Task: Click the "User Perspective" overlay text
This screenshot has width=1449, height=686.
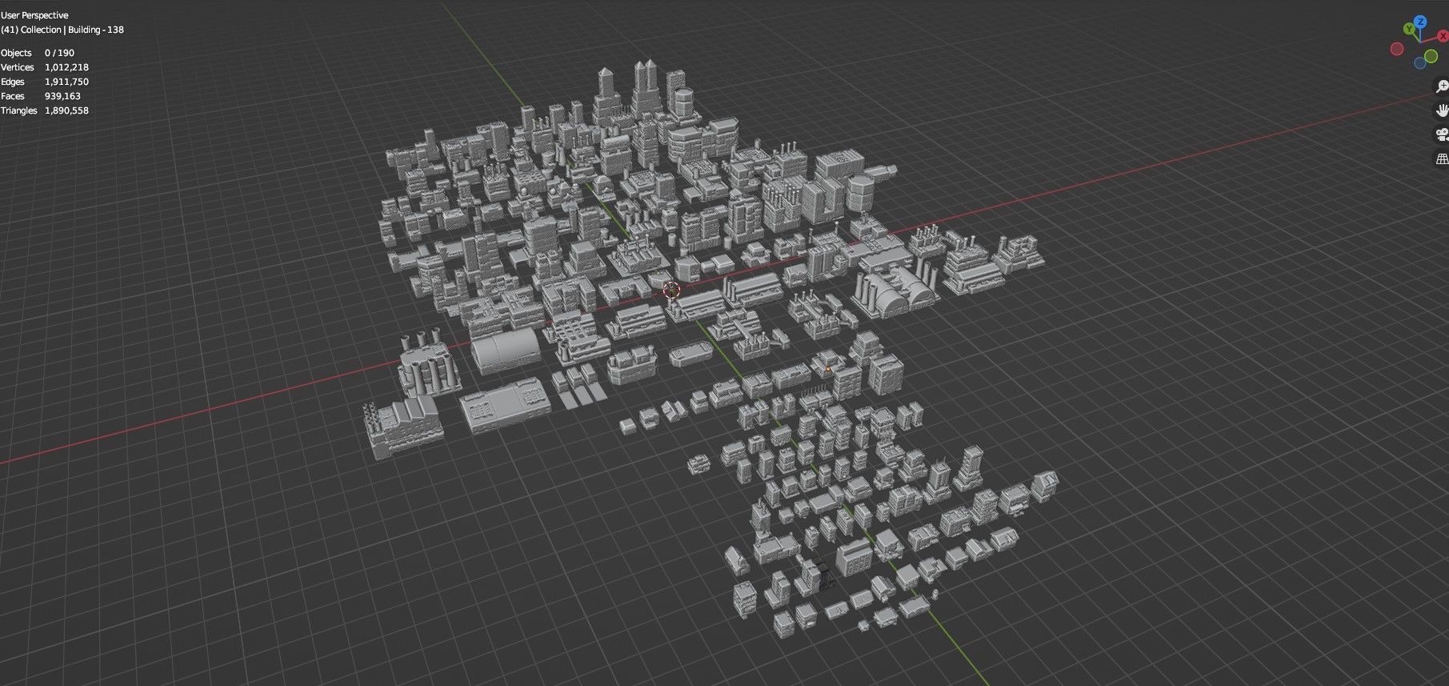Action: [x=34, y=15]
